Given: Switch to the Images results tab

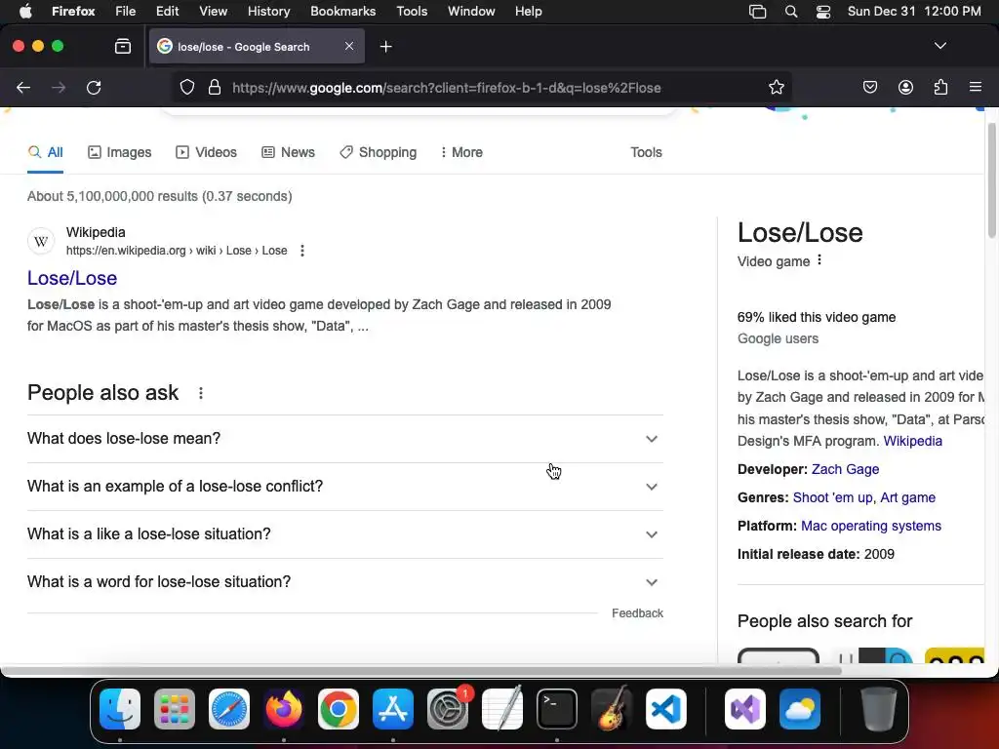Looking at the screenshot, I should (120, 152).
